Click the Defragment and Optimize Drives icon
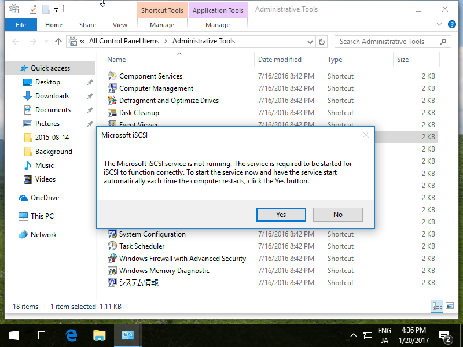The image size is (463, 347). coord(112,100)
